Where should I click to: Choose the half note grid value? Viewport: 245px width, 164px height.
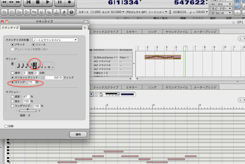(42, 66)
